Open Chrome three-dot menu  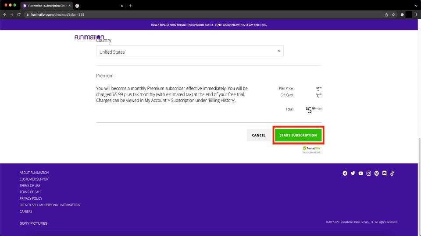click(416, 15)
